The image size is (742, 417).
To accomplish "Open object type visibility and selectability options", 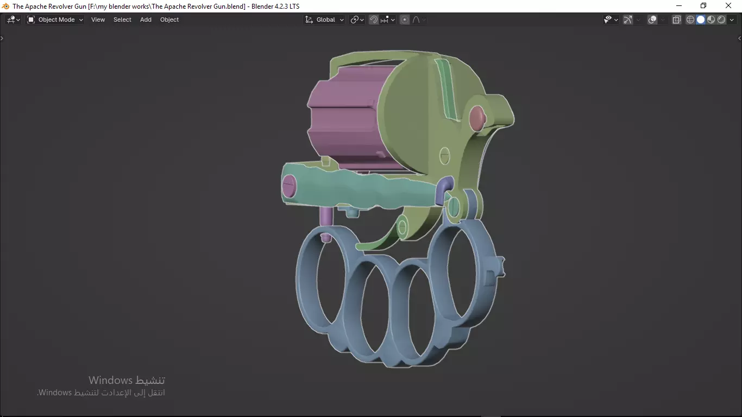I will tap(611, 20).
